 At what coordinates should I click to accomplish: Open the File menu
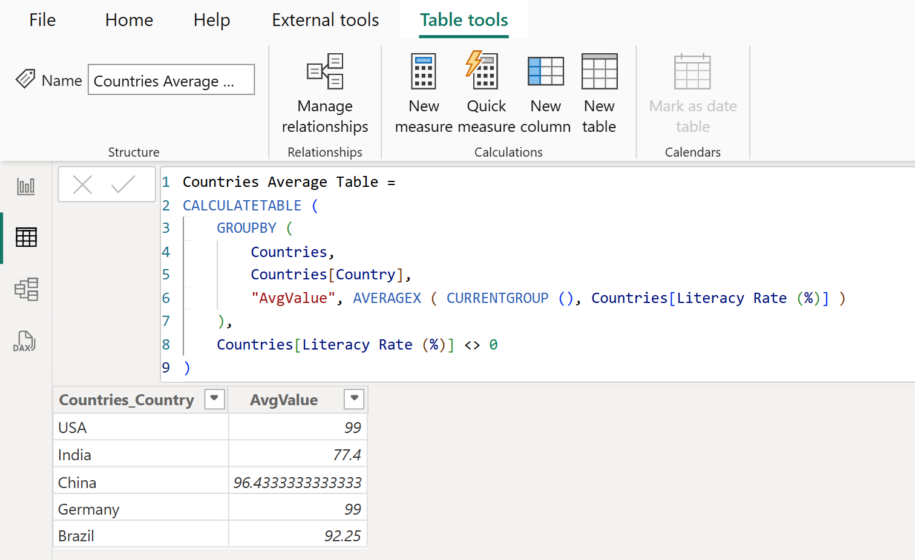point(42,20)
